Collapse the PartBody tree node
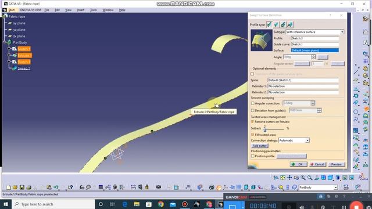The image size is (372, 209). [5, 42]
